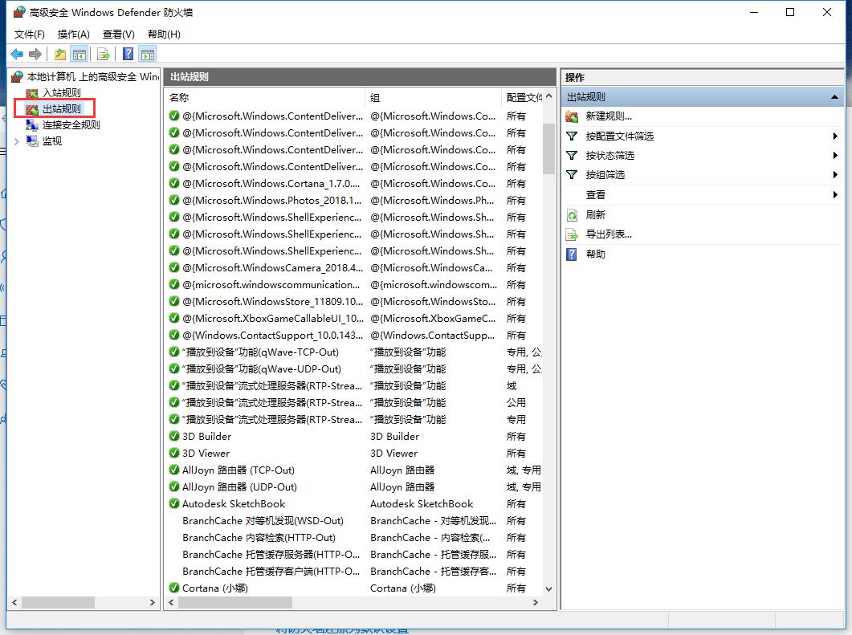Select the AllJoyn 路由器 (UDP-Out) rule name
852x635 pixels.
[x=239, y=486]
